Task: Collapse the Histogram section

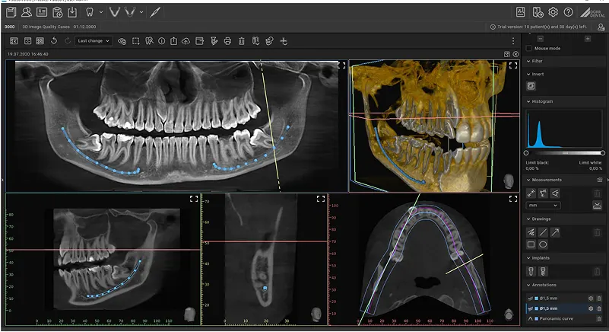Action: pyautogui.click(x=528, y=101)
